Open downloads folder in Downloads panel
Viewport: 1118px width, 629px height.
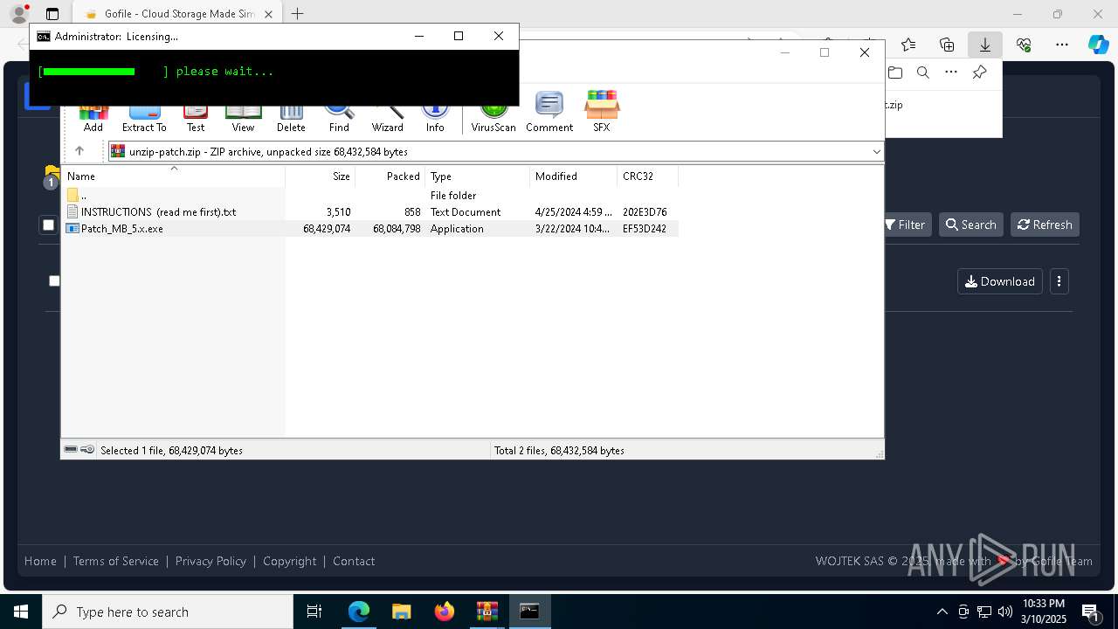point(894,73)
